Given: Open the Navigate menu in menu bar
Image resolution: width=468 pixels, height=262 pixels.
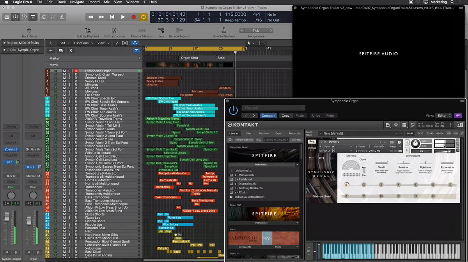Looking at the screenshot, I should pyautogui.click(x=77, y=2).
